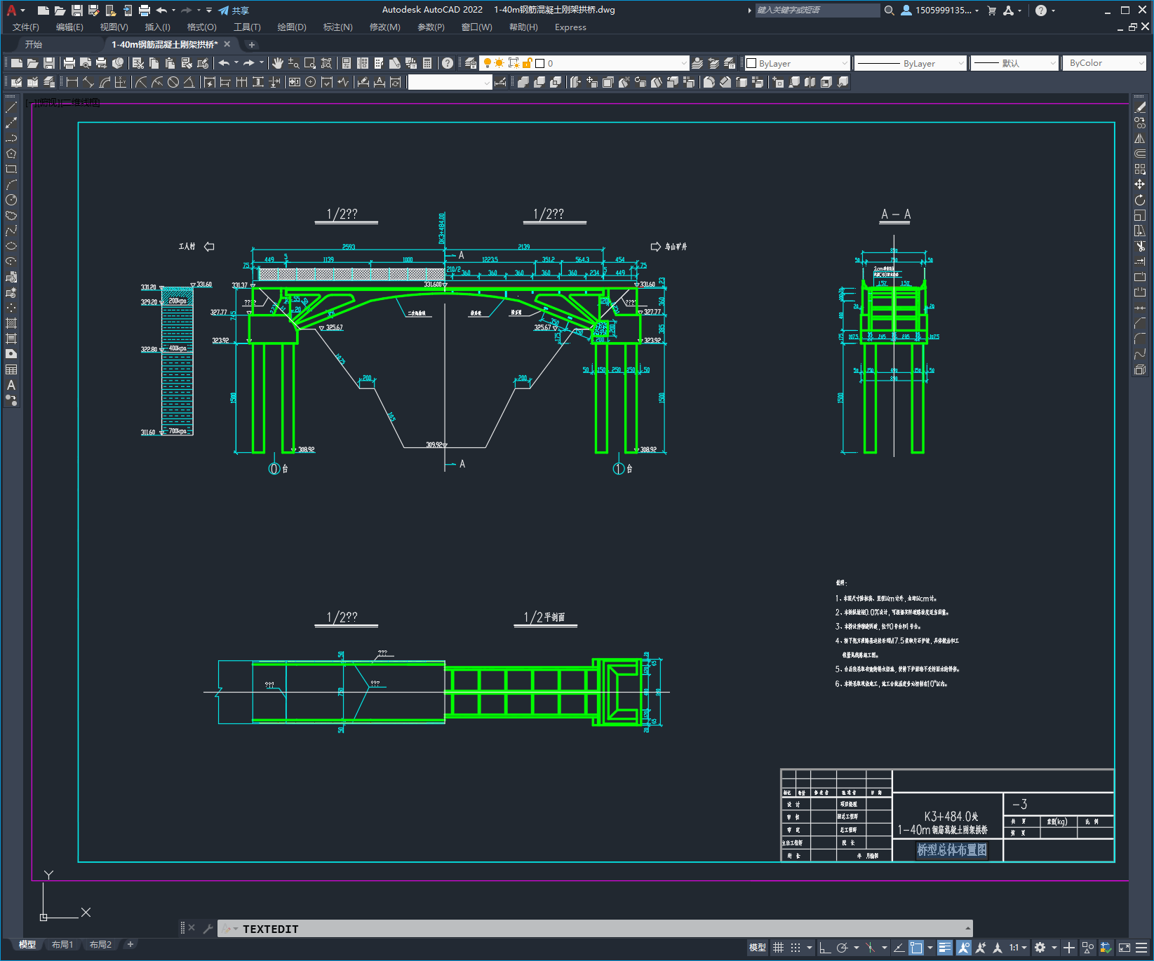Select the Erase tool on the modify toolbar
The width and height of the screenshot is (1154, 961).
1140,107
